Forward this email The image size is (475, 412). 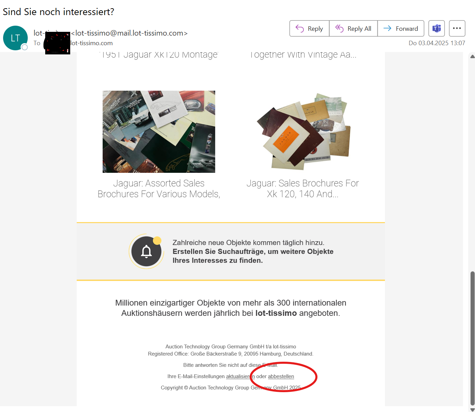point(401,28)
